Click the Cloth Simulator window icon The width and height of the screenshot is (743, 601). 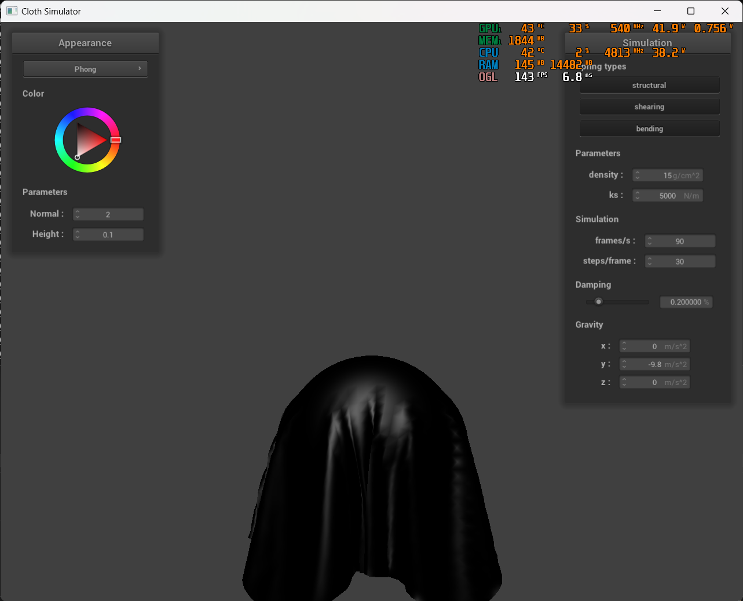coord(12,11)
